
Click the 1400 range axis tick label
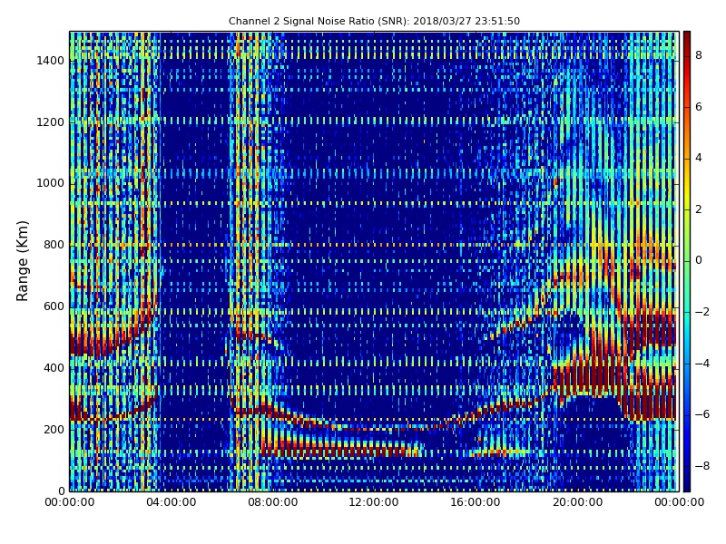(x=51, y=61)
